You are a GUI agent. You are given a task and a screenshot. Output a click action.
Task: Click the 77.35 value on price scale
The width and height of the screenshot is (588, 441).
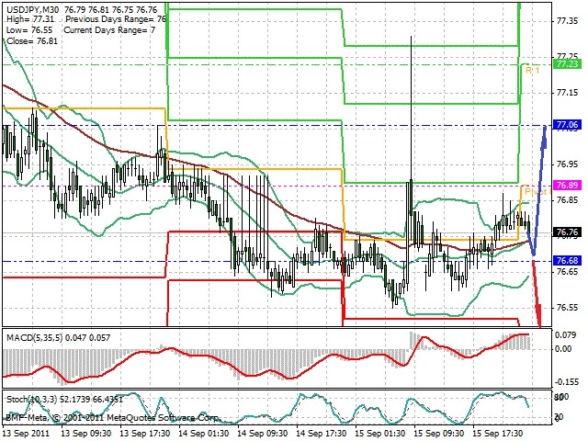566,21
